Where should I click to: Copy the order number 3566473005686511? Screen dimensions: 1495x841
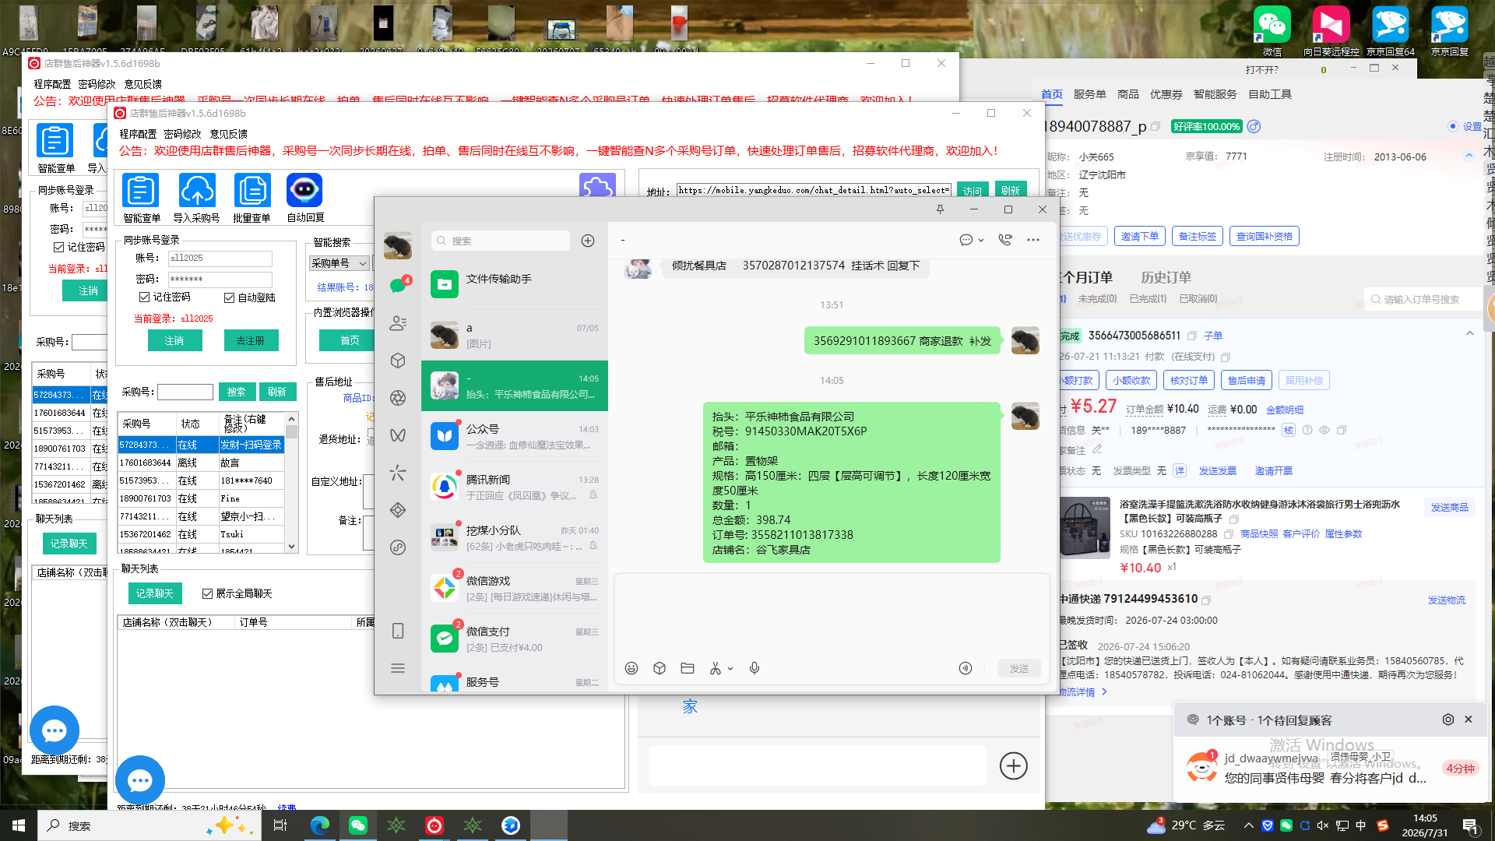pyautogui.click(x=1192, y=336)
